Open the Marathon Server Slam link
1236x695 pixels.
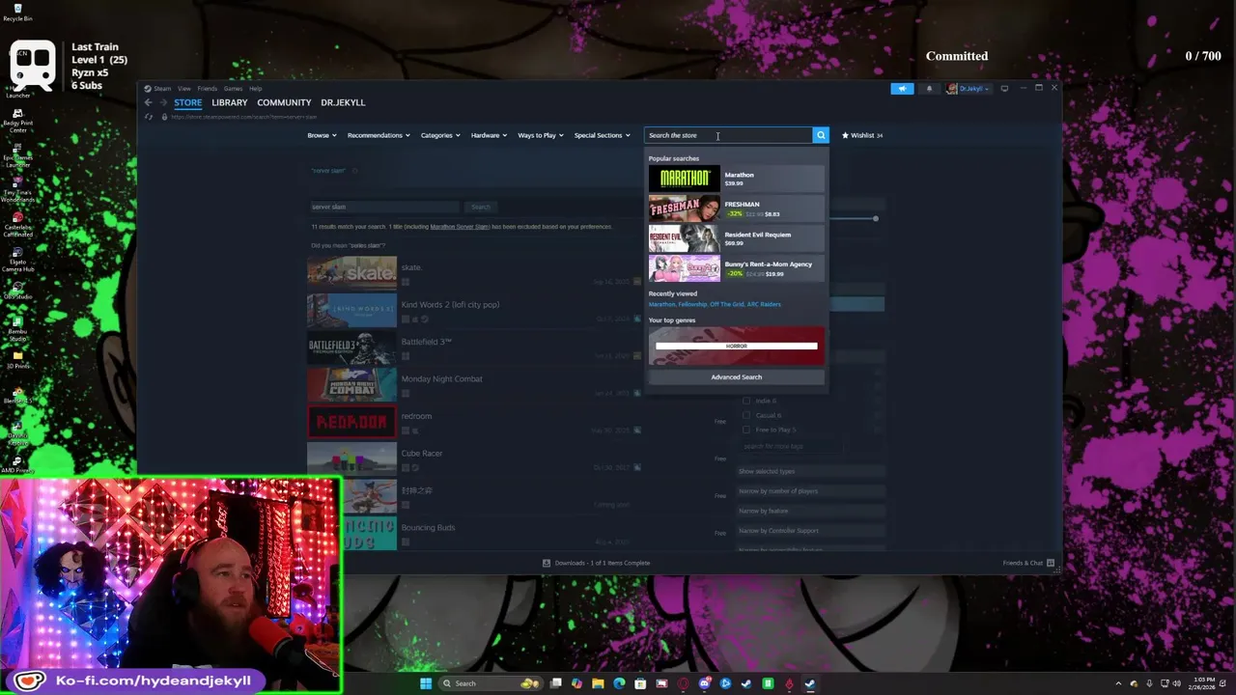click(460, 227)
